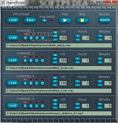118x123 pixels.
Task: Increase Channel 3 volume with plus
Action: click(x=55, y=81)
